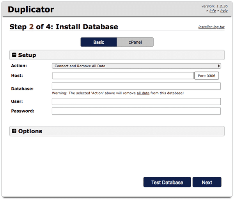Screen dimensions: 234x199
Task: Click the Port: 3306 field
Action: point(207,76)
